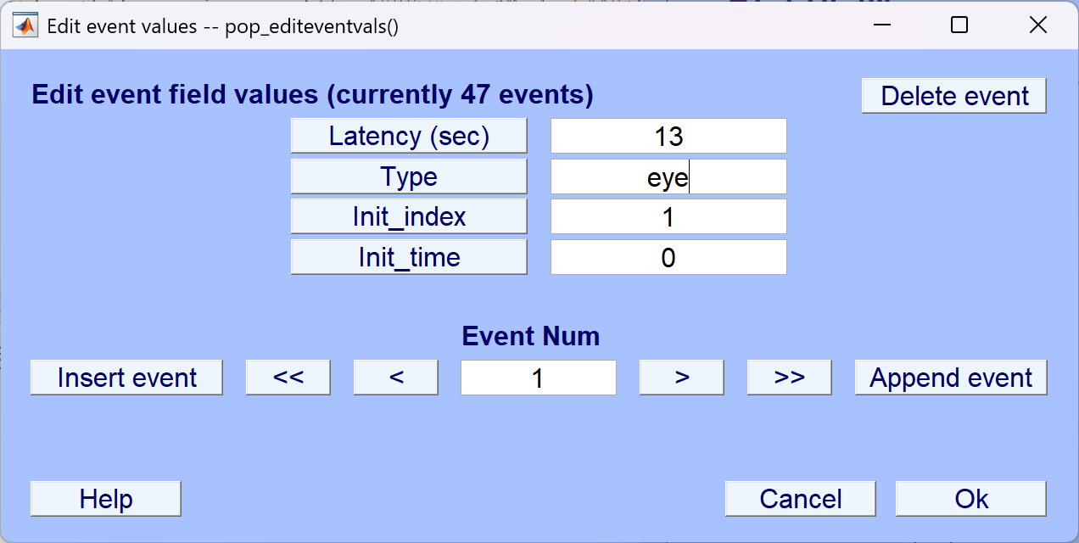1079x543 pixels.
Task: Minimize the Edit event values window
Action: click(881, 25)
